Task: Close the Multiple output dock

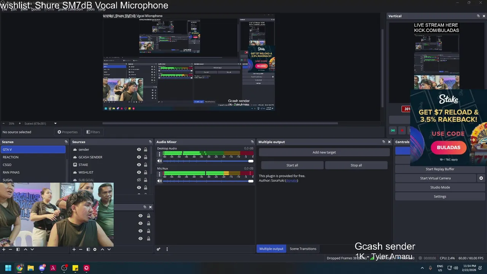Action: pos(389,142)
